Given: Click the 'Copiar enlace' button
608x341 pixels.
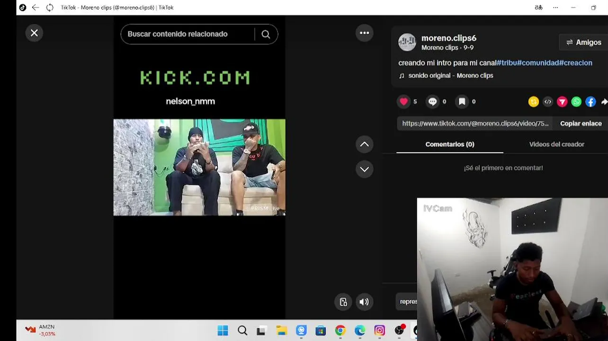Looking at the screenshot, I should [581, 123].
